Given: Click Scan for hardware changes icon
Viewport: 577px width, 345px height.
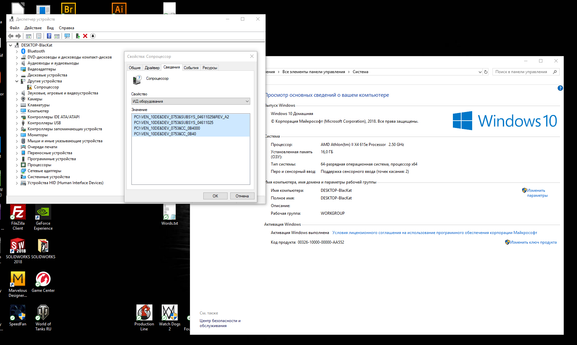Looking at the screenshot, I should pyautogui.click(x=67, y=36).
